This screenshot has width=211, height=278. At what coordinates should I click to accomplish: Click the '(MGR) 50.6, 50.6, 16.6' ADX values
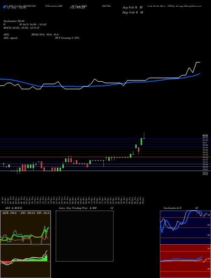(x=45, y=35)
